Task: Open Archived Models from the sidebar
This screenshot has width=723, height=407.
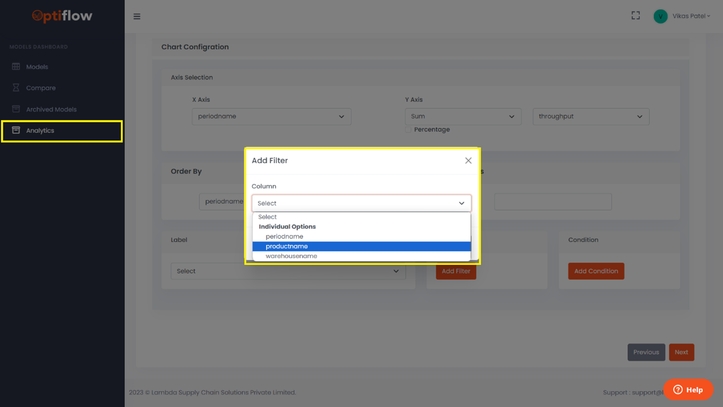Action: [52, 109]
